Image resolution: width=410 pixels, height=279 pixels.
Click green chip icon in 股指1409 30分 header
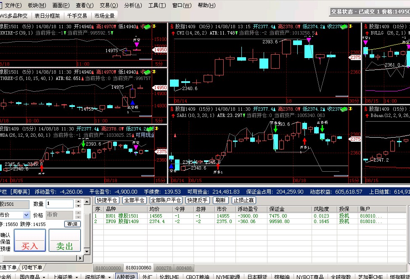(x=342, y=27)
